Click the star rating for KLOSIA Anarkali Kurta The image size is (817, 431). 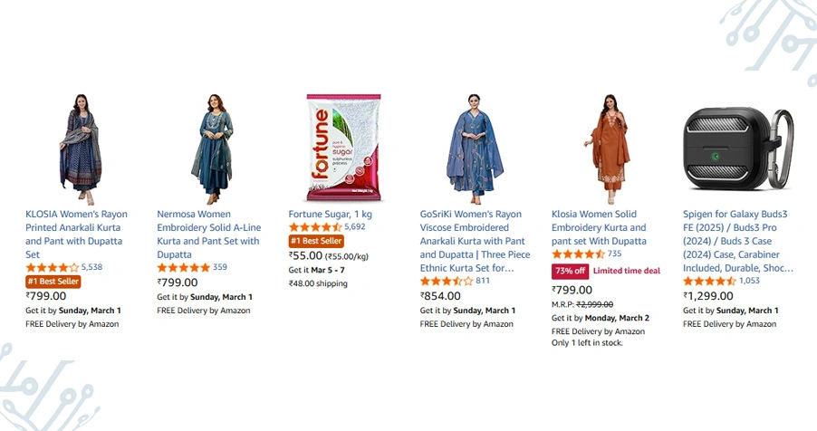click(x=53, y=268)
